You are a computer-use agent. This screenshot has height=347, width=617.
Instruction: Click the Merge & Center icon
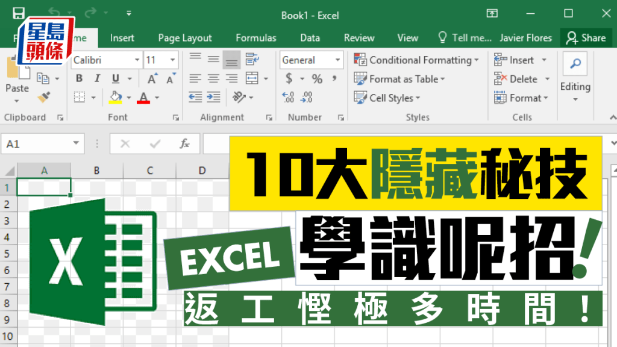[252, 78]
